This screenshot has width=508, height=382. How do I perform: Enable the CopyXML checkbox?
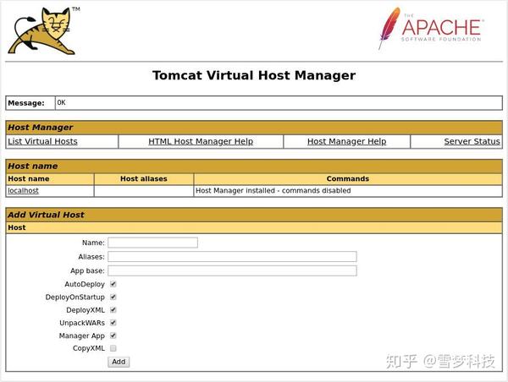click(x=113, y=348)
